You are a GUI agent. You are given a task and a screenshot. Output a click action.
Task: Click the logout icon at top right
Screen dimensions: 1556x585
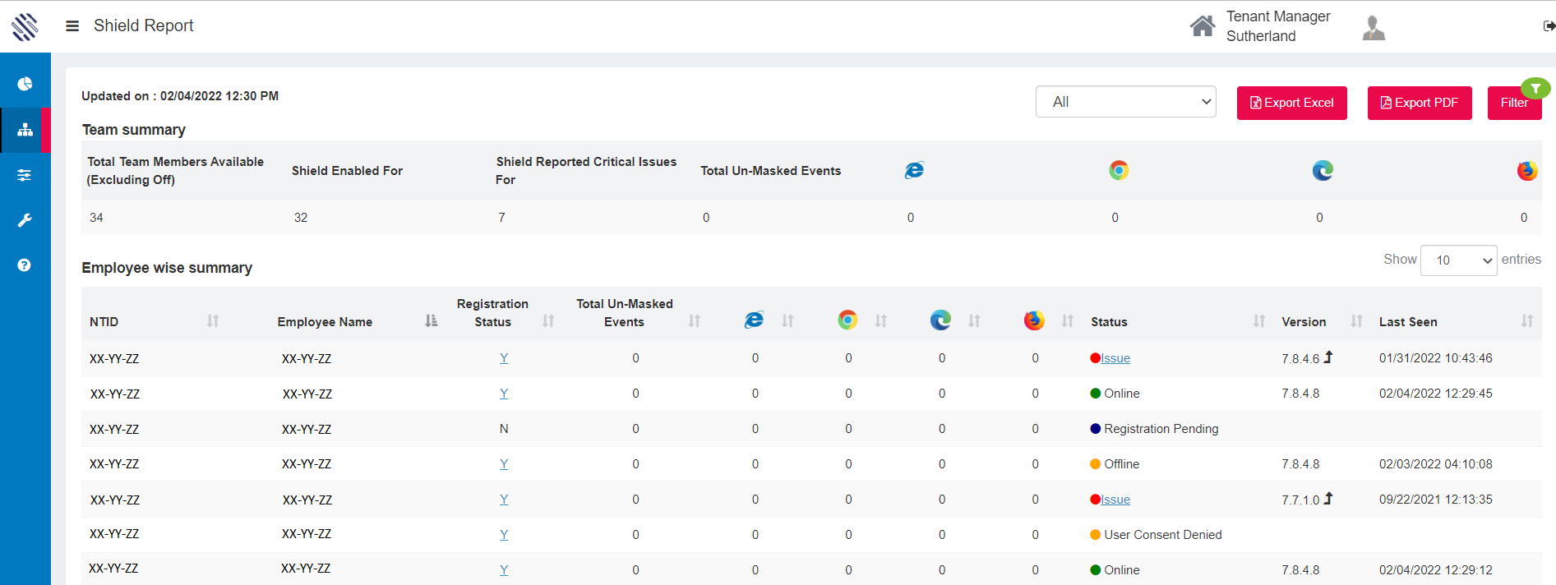click(x=1549, y=26)
